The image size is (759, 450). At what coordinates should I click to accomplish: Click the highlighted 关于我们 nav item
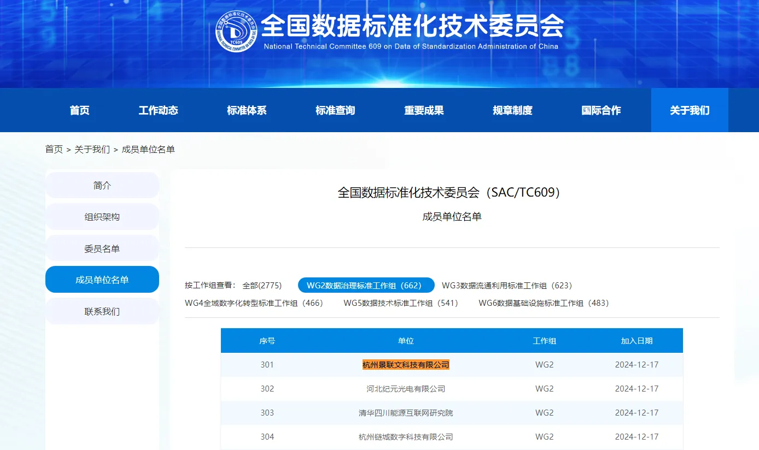[690, 110]
